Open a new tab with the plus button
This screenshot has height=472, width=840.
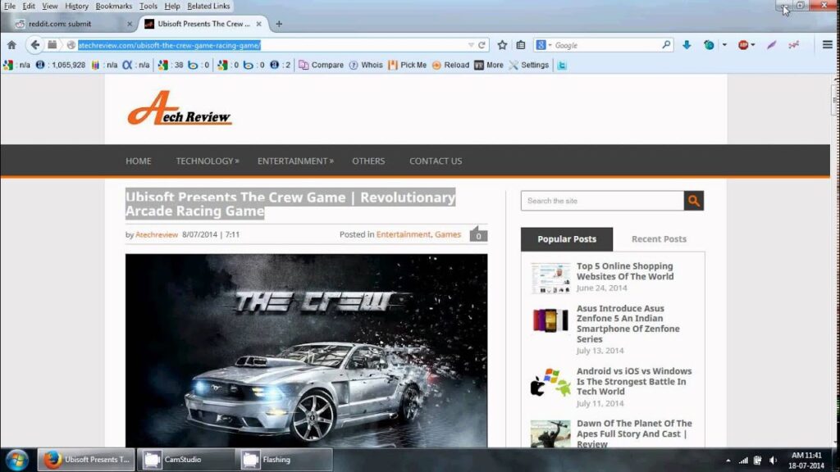[279, 24]
